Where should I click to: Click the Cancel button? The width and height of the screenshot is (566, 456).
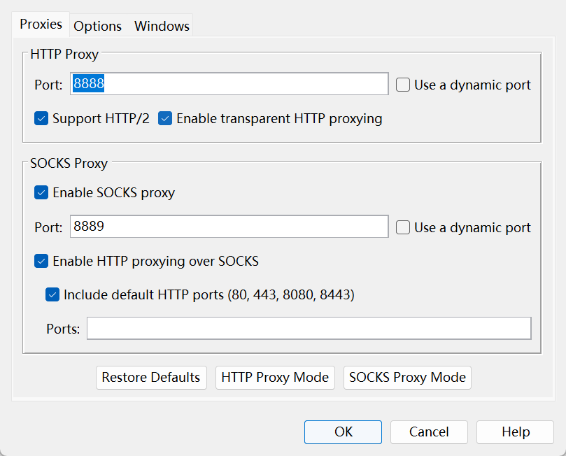pos(429,432)
